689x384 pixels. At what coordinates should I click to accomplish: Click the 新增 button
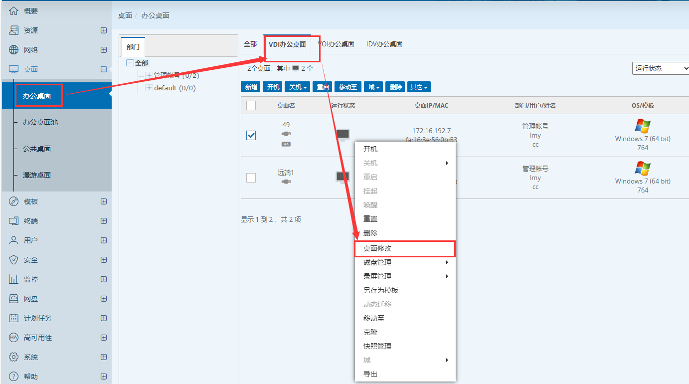click(x=251, y=87)
